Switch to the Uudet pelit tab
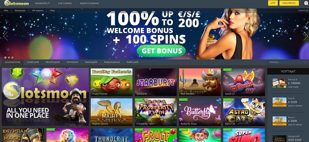 [x=33, y=62]
